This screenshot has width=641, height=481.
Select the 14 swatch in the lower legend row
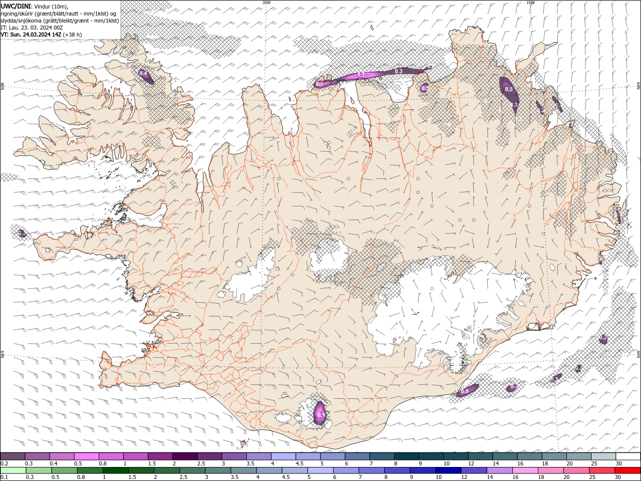click(x=499, y=470)
